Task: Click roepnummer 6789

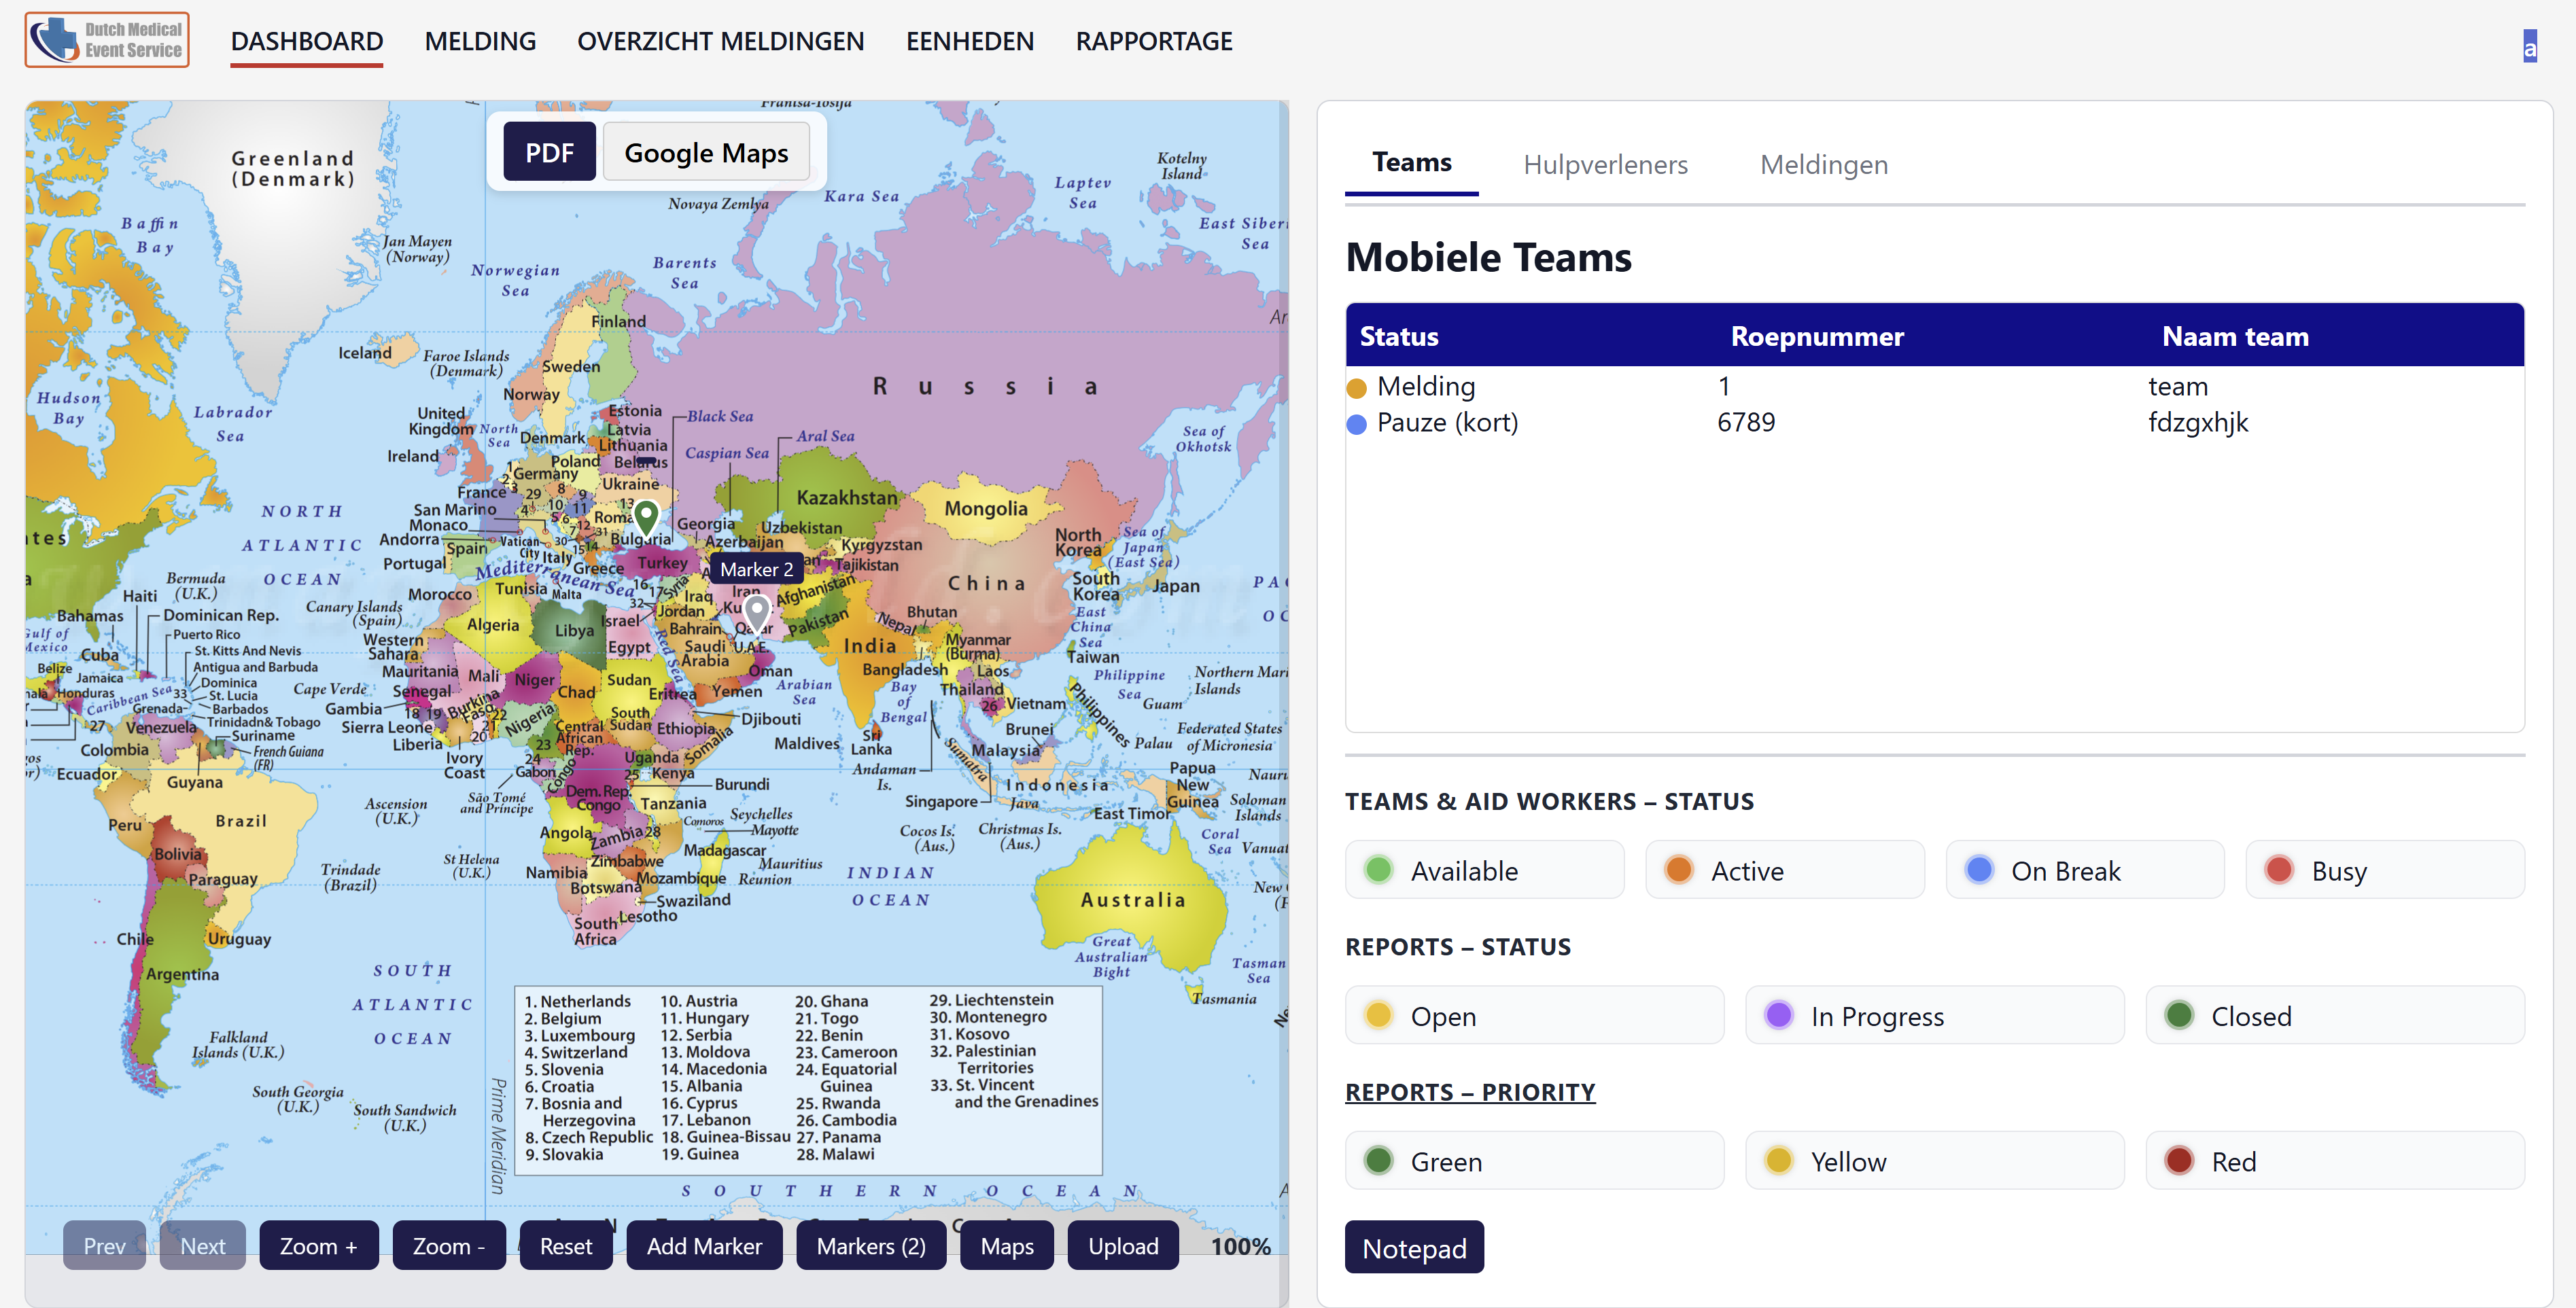Action: [x=1746, y=422]
